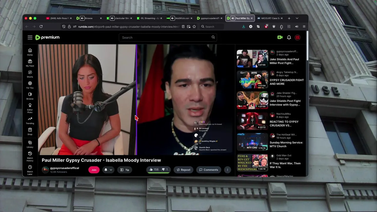This screenshot has width=377, height=212.
Task: Unmute the MultiKick tab audio
Action: 173,18
